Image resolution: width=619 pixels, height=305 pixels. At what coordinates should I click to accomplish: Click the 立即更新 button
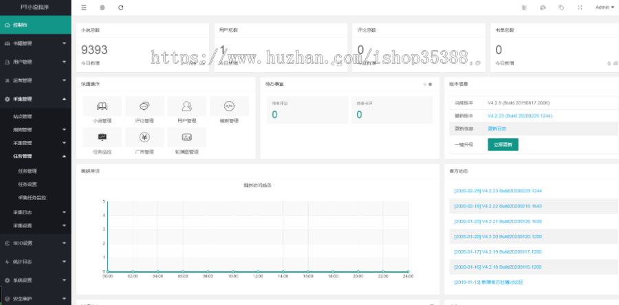click(x=503, y=144)
